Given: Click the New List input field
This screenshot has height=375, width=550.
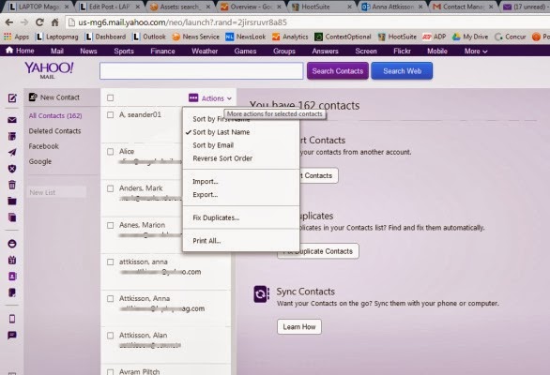Looking at the screenshot, I should (x=57, y=192).
